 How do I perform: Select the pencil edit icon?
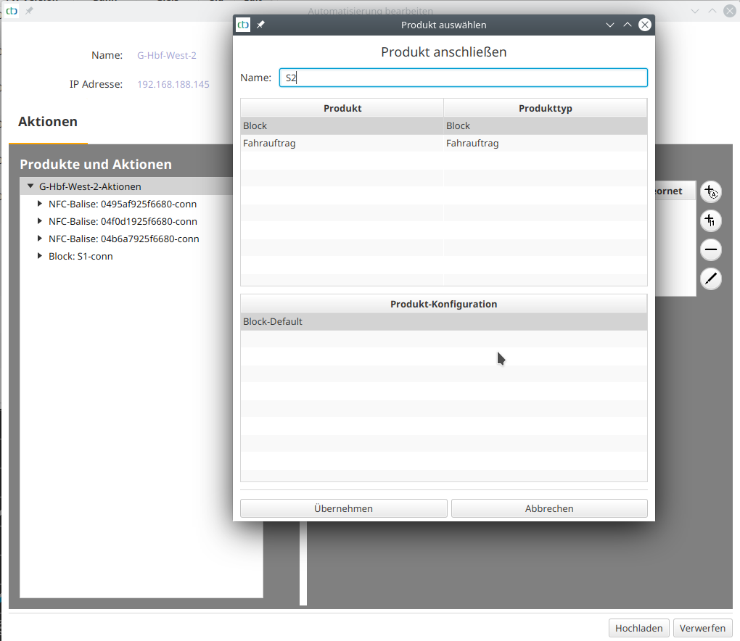(711, 278)
